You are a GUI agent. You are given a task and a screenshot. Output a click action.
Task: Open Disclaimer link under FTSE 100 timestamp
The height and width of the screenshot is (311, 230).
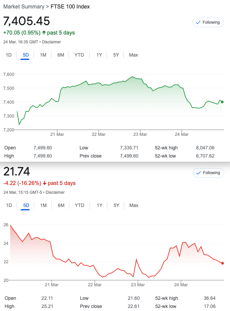click(x=51, y=42)
